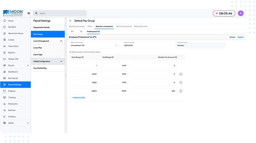Remove the 9000 to 11999 slab
Image resolution: width=256 pixels, height=143 pixels.
tap(181, 83)
